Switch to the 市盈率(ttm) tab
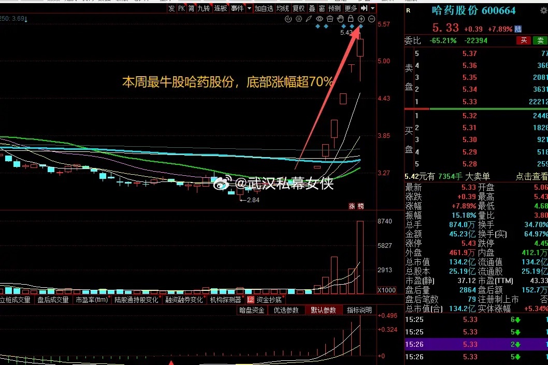Viewport: 548px width, 365px height. point(92,300)
